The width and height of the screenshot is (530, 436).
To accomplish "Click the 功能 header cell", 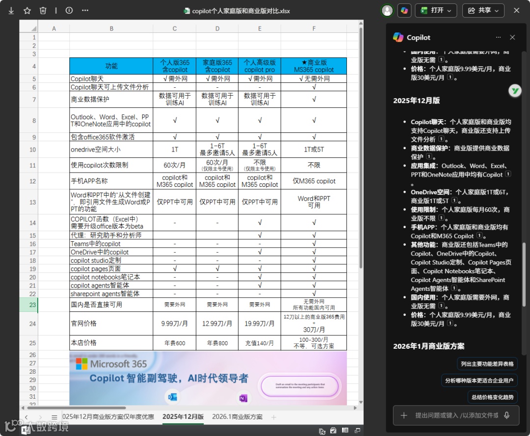I will click(111, 66).
